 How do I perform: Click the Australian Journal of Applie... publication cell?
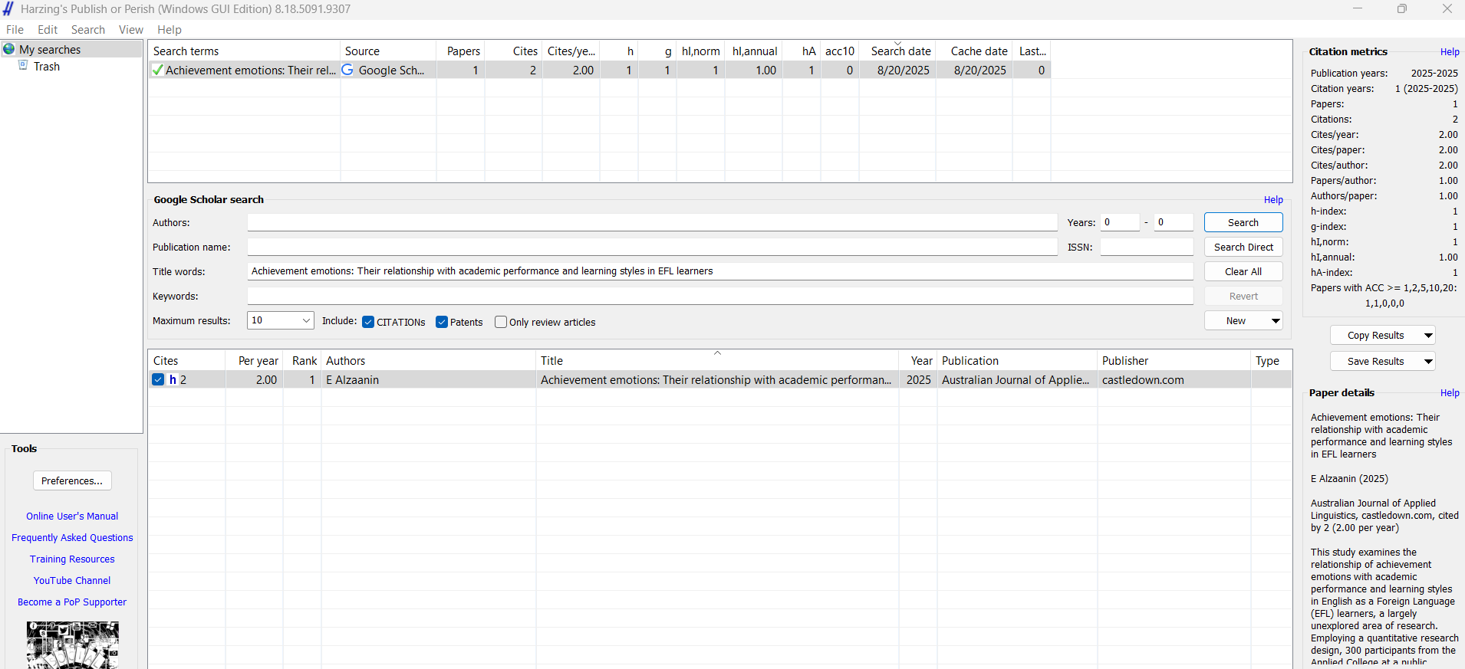[x=1016, y=379]
